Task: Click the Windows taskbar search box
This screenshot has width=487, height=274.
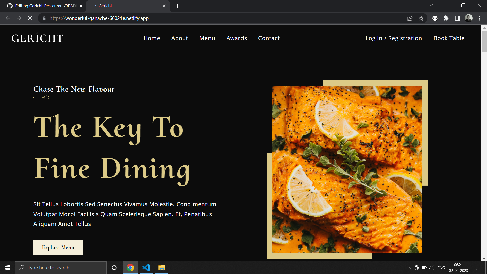Action: 61,268
